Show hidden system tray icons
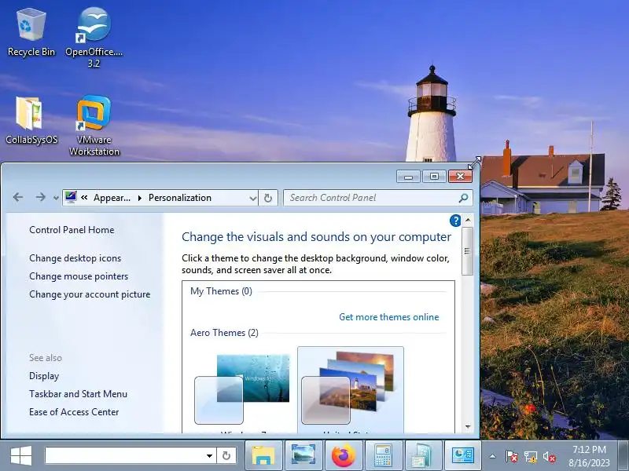The image size is (629, 471). click(x=493, y=456)
